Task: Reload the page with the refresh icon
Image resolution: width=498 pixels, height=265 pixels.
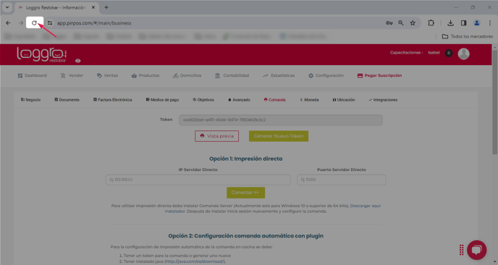Action: [x=34, y=22]
